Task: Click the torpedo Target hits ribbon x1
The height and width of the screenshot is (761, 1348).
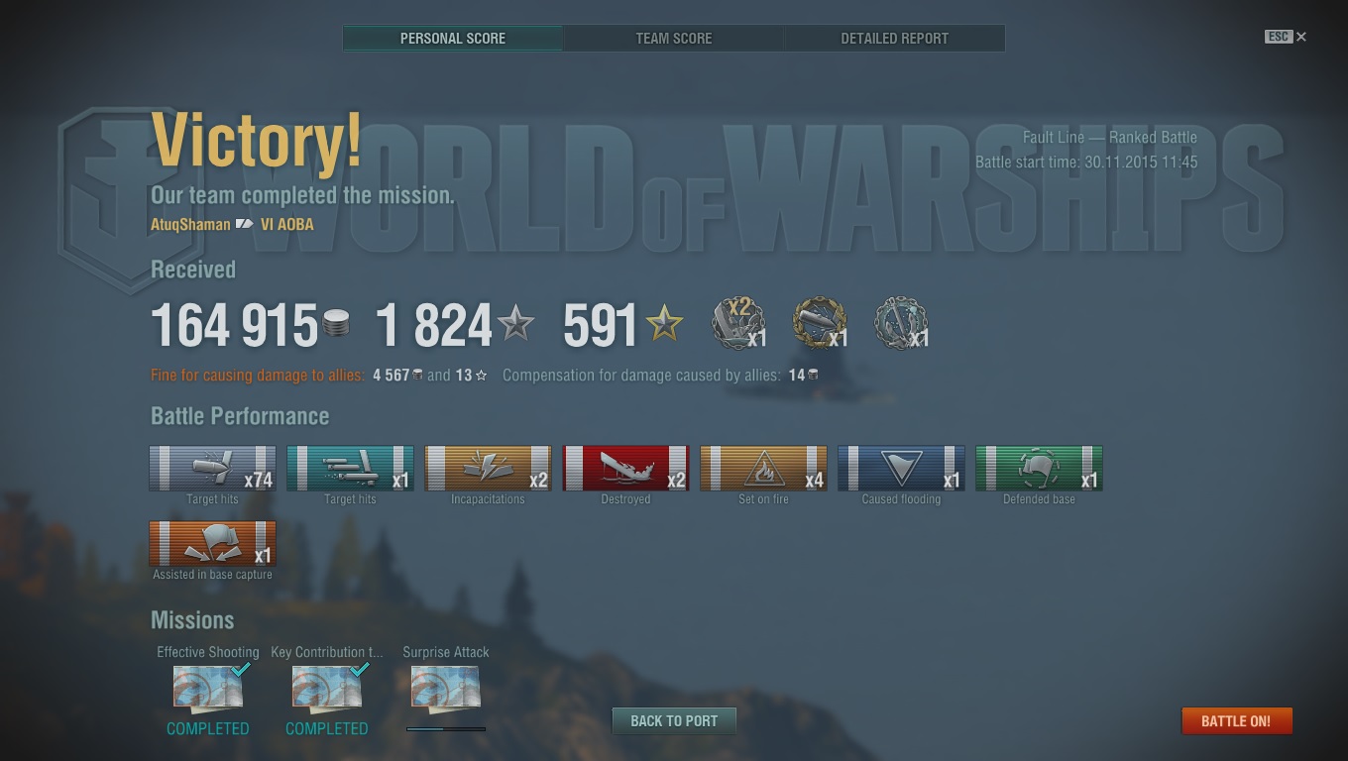Action: 350,468
